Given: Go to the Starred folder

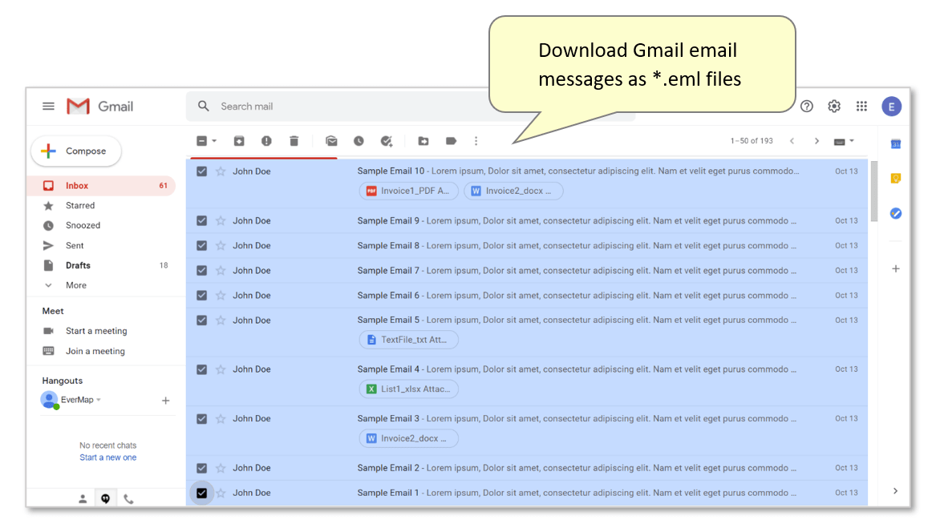Looking at the screenshot, I should (80, 206).
